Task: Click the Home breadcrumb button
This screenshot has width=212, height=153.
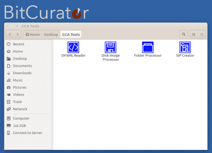Action: pos(33,35)
